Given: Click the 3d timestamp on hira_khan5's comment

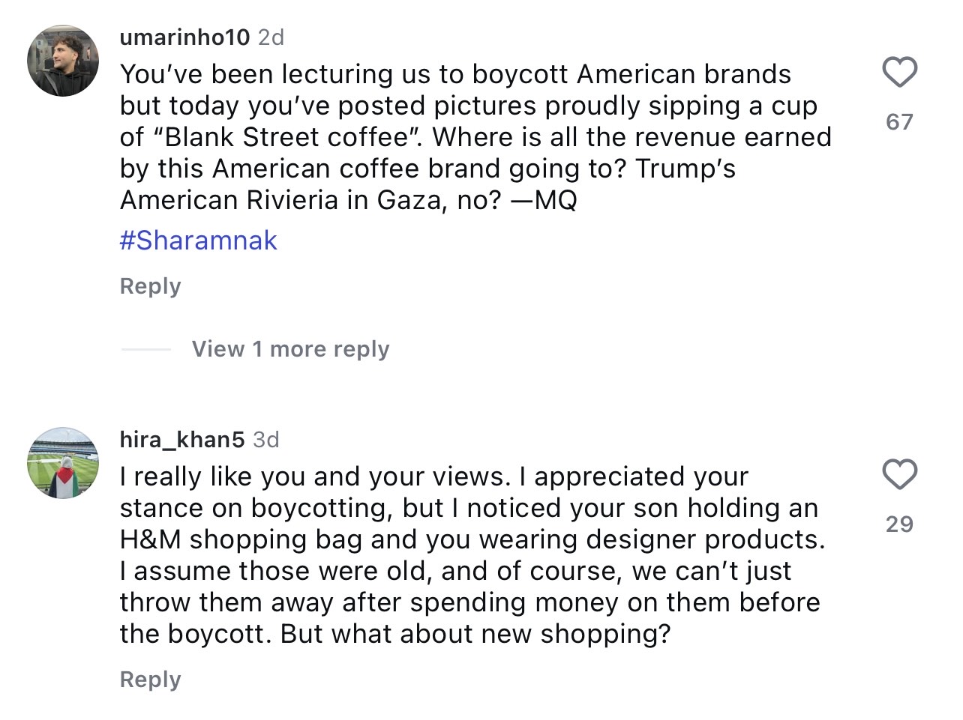Looking at the screenshot, I should [266, 440].
